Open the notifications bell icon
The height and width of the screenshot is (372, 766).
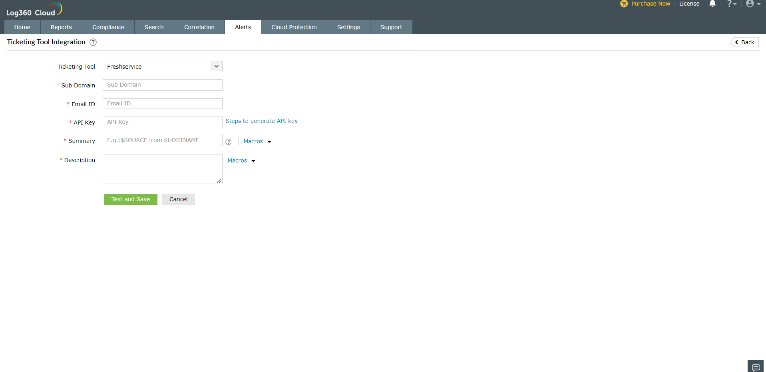pos(712,4)
